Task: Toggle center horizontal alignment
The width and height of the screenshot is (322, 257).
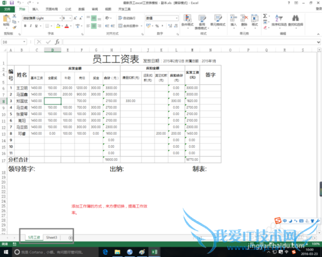Action: pos(94,26)
